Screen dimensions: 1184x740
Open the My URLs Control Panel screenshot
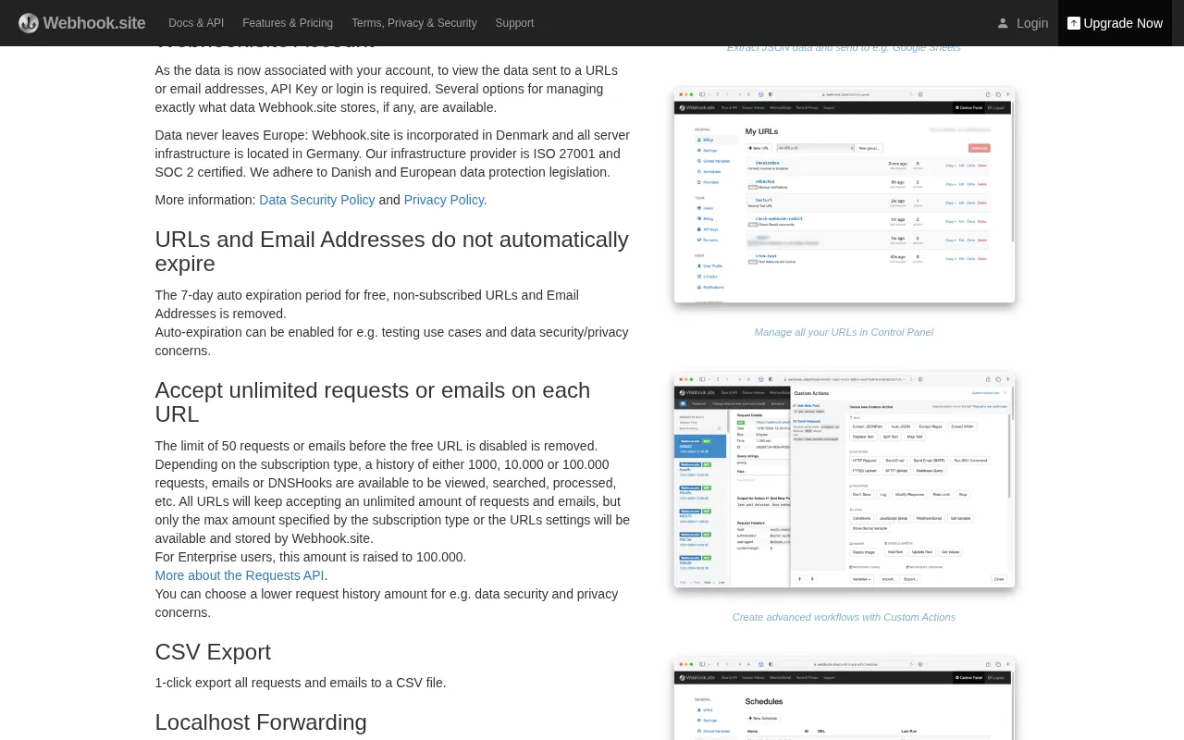click(844, 195)
